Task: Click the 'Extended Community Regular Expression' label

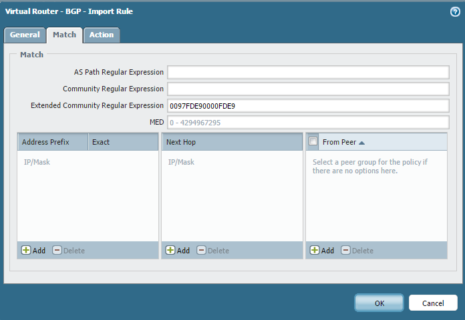Action: tap(97, 106)
